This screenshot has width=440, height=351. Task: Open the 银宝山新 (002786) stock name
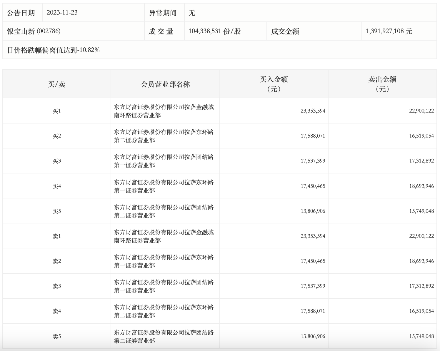[34, 31]
